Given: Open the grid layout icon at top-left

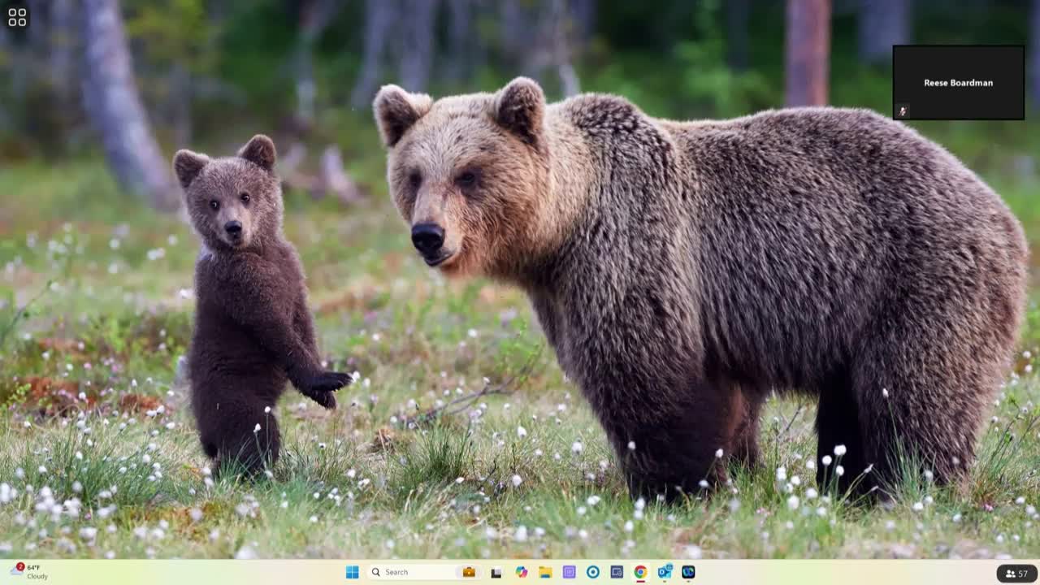Looking at the screenshot, I should (x=17, y=17).
